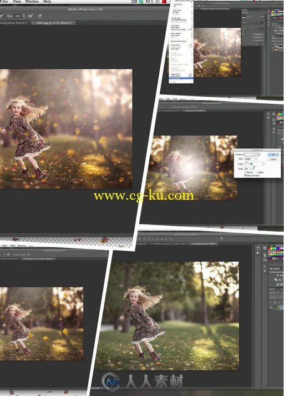Screen dimensions: 284x396
Task: Switch to the child1.jpg document tab
Action: coord(53,23)
